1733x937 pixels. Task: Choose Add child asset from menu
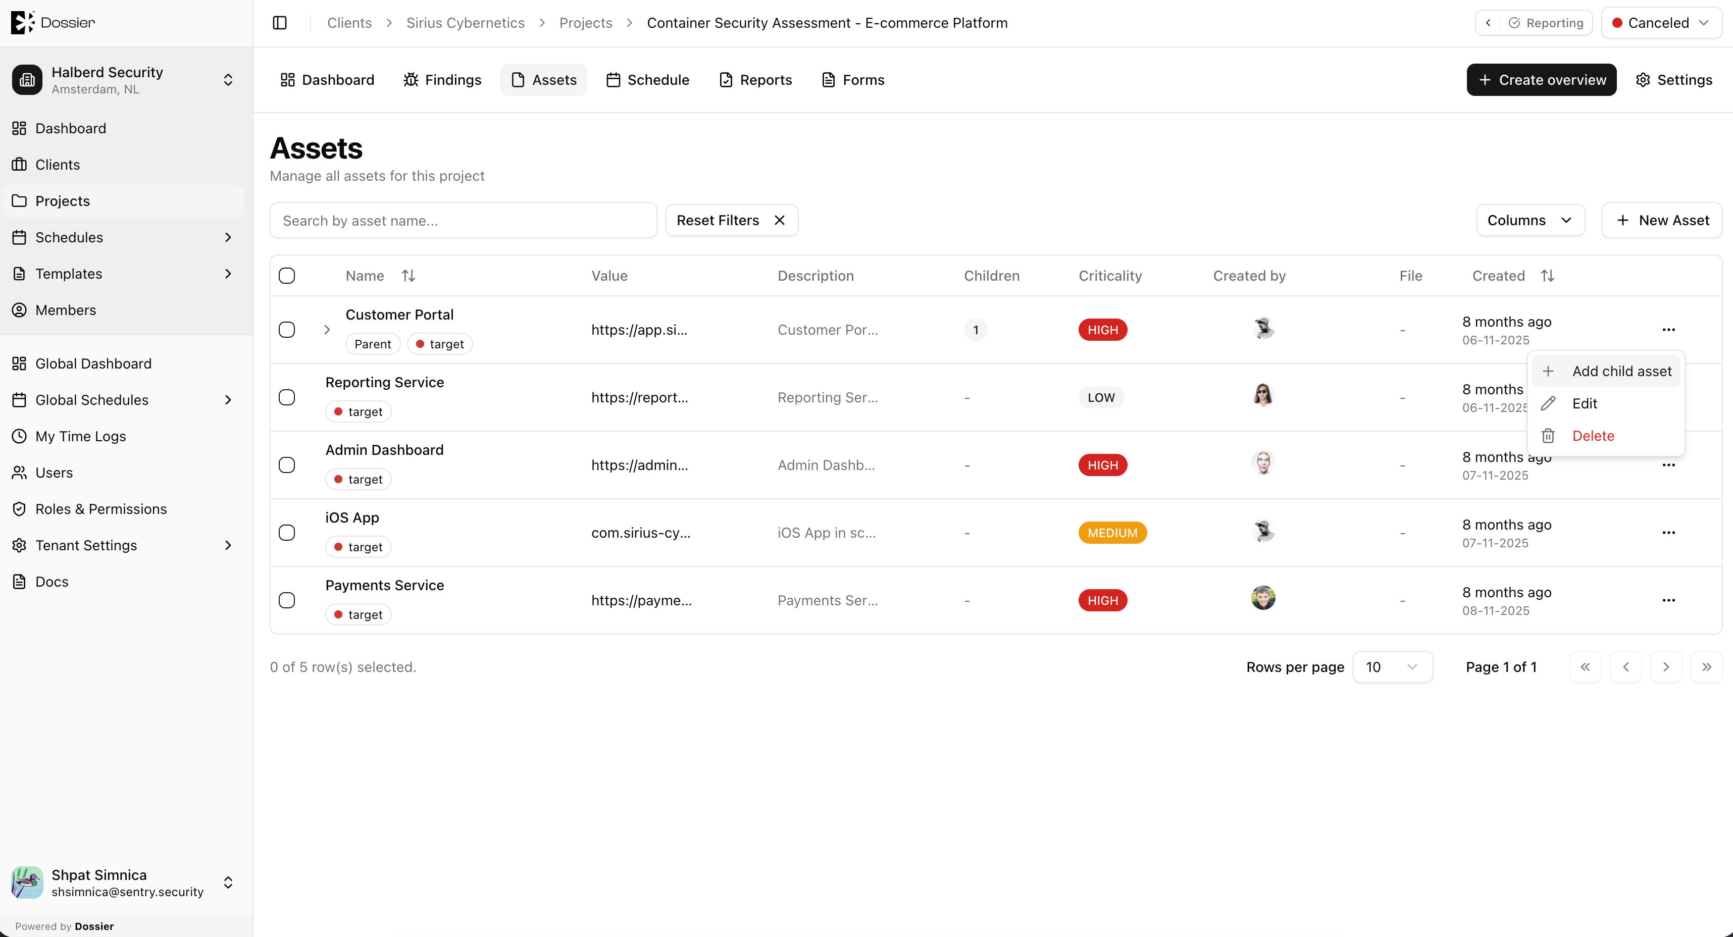coord(1606,371)
